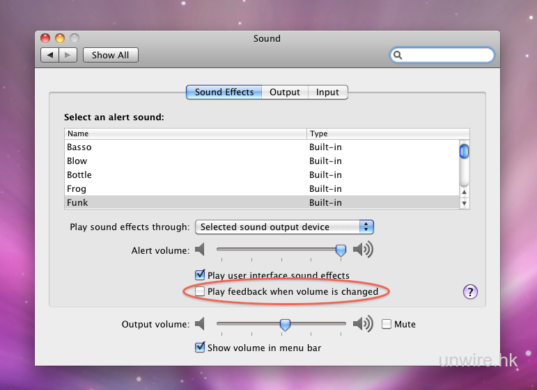Click the alert sound list scroll-down arrow
The height and width of the screenshot is (390, 537).
point(464,204)
